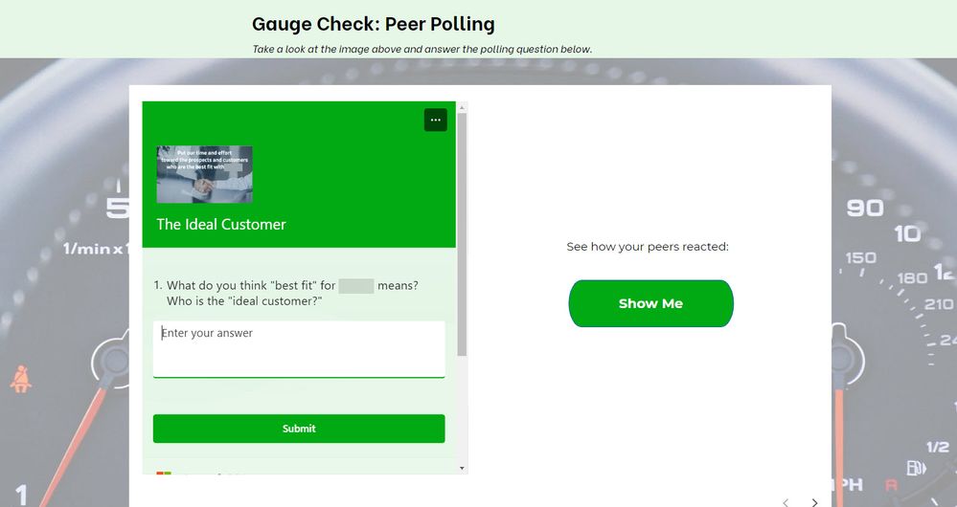Click the orange seatbelt warning icon
This screenshot has width=957, height=507.
[x=20, y=380]
